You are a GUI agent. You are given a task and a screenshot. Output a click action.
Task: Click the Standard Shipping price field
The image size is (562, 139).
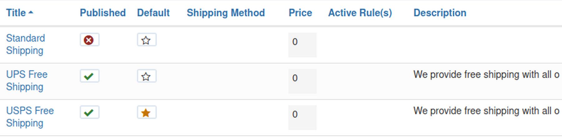(x=302, y=45)
